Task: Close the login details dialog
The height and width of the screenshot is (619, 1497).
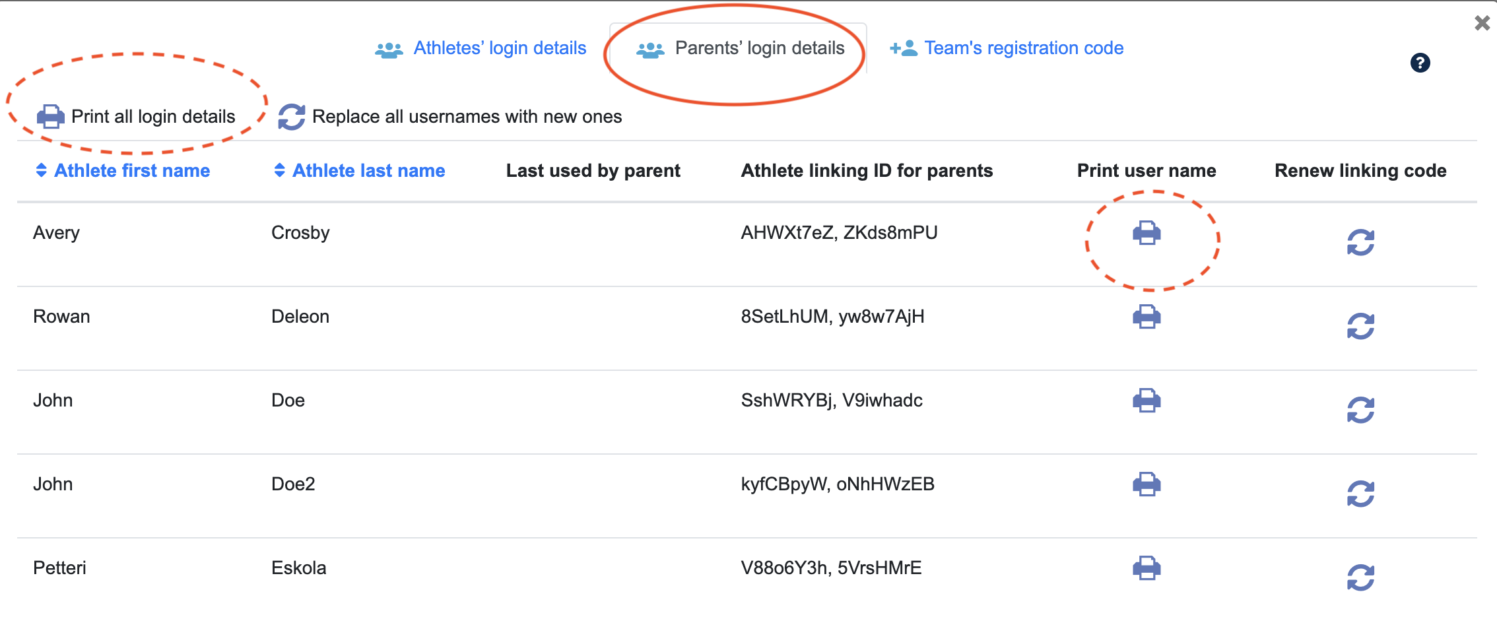Action: pos(1482,23)
